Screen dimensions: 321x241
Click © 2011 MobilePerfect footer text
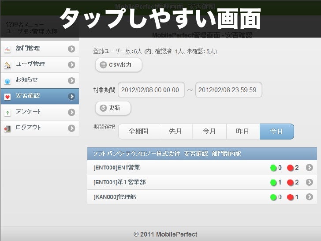(165, 234)
